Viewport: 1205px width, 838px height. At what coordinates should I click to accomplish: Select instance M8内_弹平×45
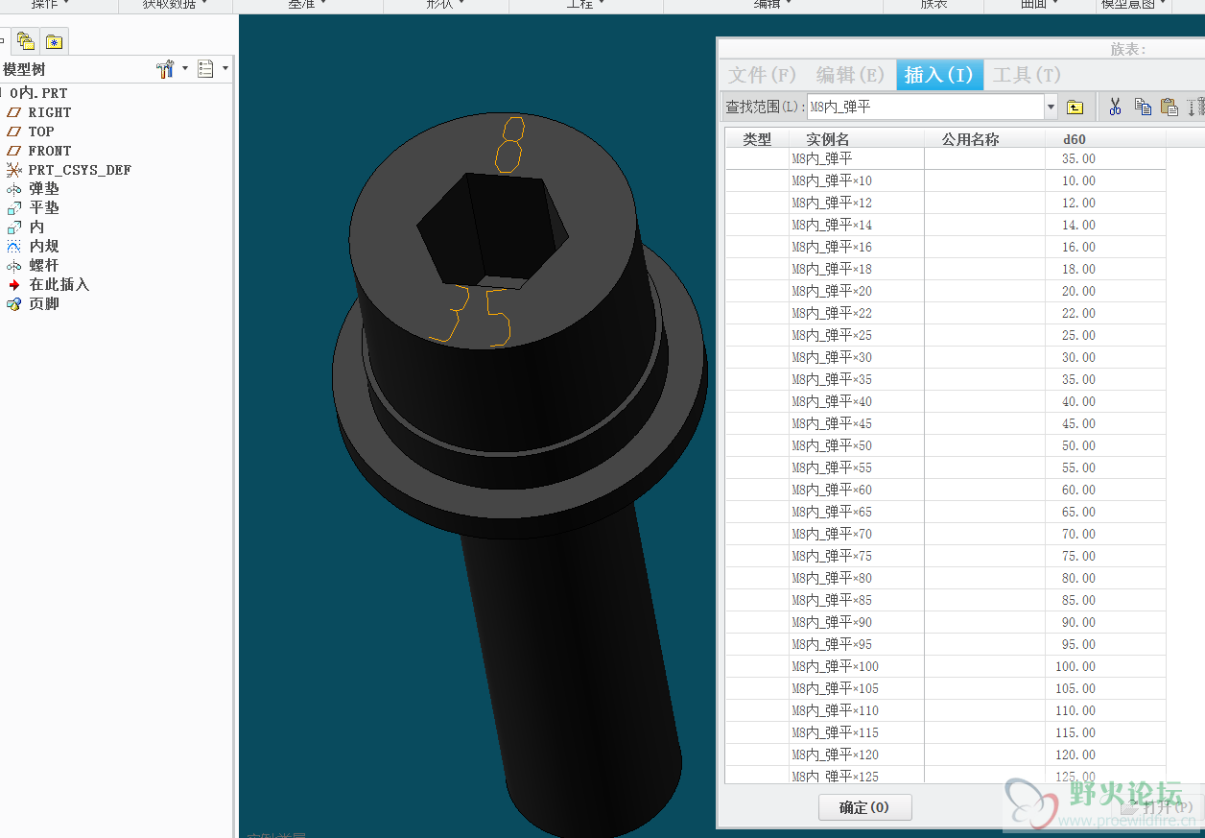tap(832, 423)
